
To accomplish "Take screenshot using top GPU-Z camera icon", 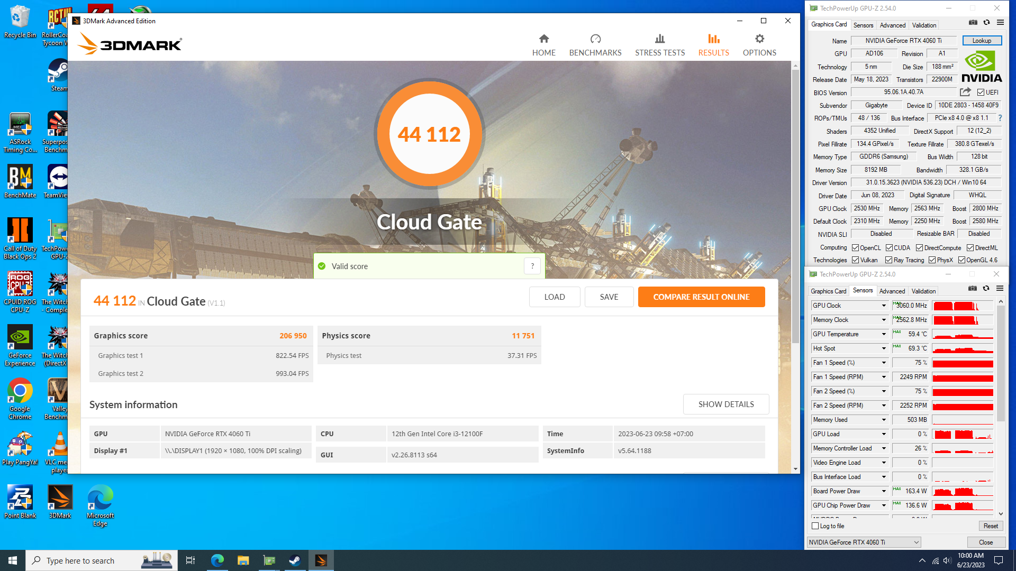I will pos(973,22).
